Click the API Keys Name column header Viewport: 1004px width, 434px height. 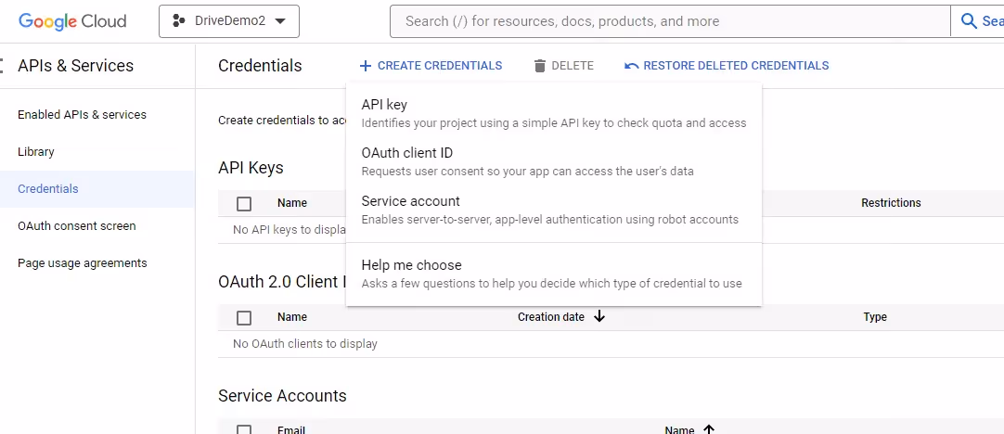pos(292,203)
